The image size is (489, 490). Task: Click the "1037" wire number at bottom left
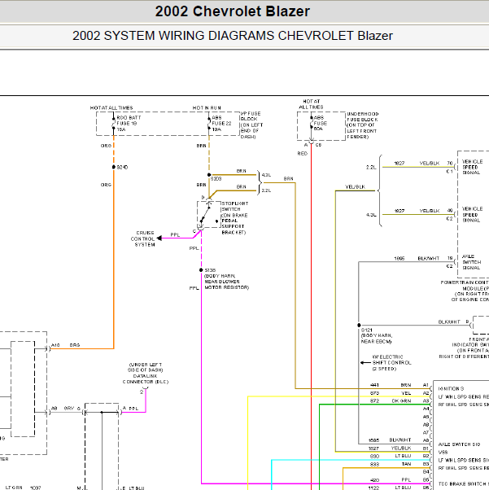[36, 488]
